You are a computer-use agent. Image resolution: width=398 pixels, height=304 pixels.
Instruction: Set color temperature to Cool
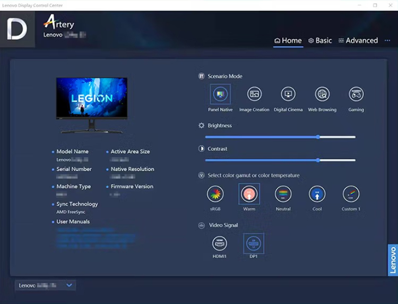click(317, 194)
